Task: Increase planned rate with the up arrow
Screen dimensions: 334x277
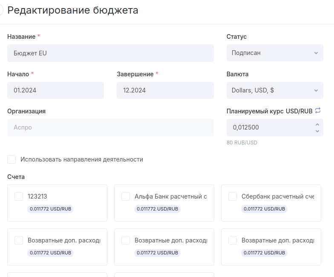Action: [x=317, y=124]
